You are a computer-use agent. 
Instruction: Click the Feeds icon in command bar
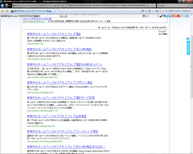[150, 11]
